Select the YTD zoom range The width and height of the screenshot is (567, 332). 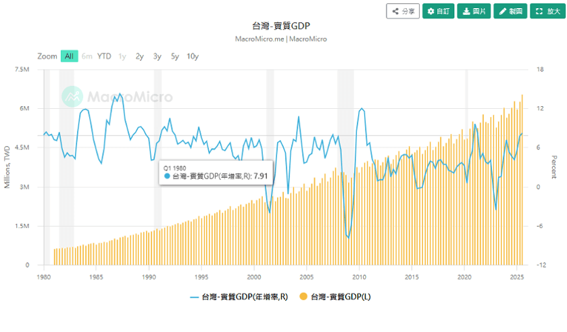coord(104,56)
